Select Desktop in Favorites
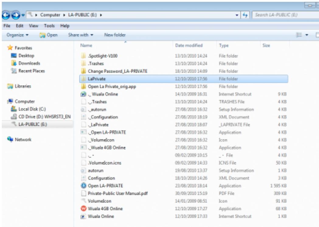 (x=26, y=56)
